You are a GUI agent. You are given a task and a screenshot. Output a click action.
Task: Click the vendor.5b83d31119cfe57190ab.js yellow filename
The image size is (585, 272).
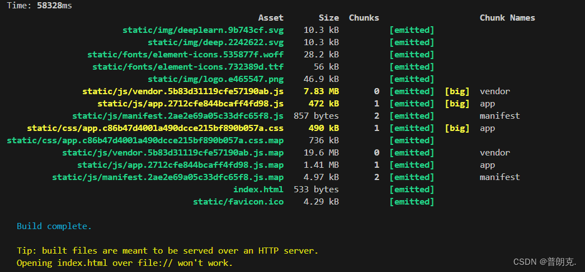tap(183, 91)
